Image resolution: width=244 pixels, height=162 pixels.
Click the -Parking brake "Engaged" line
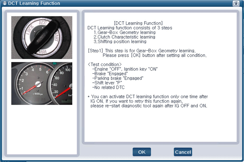coord(118,78)
